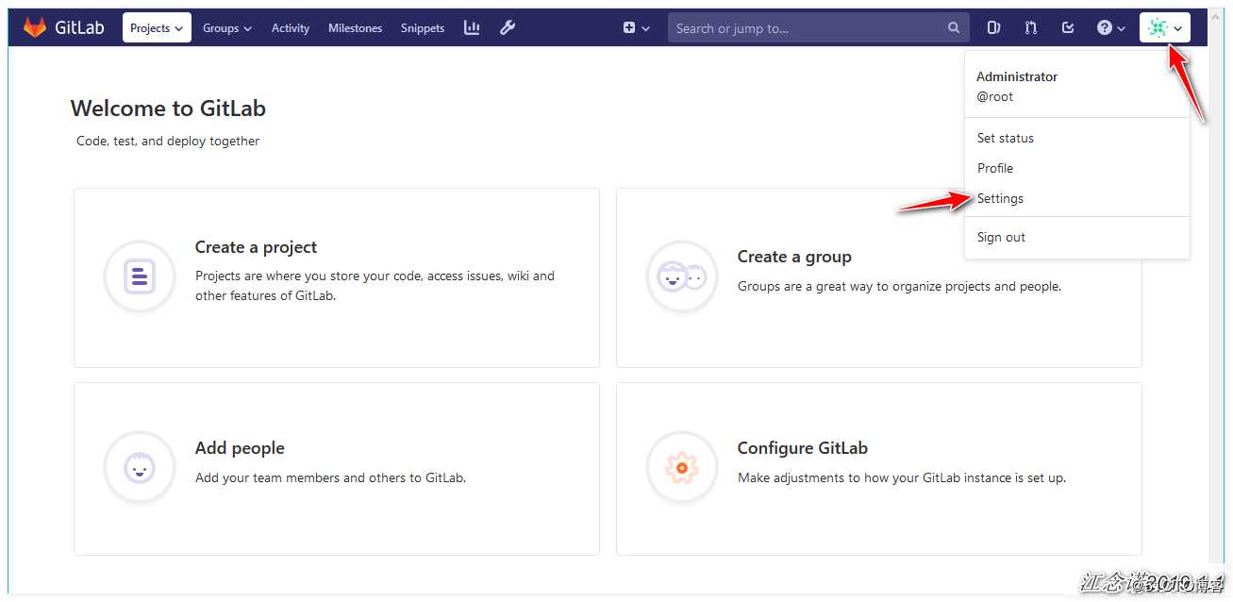
Task: Open the Milestones page
Action: pyautogui.click(x=356, y=28)
